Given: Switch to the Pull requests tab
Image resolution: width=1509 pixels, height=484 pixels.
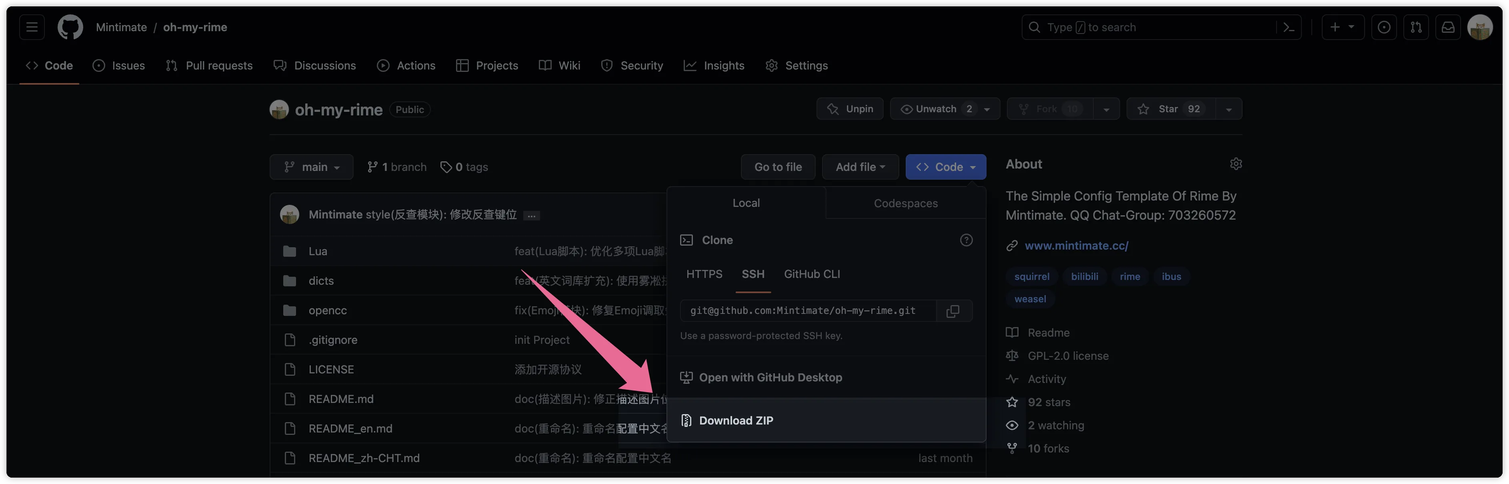Looking at the screenshot, I should [209, 65].
